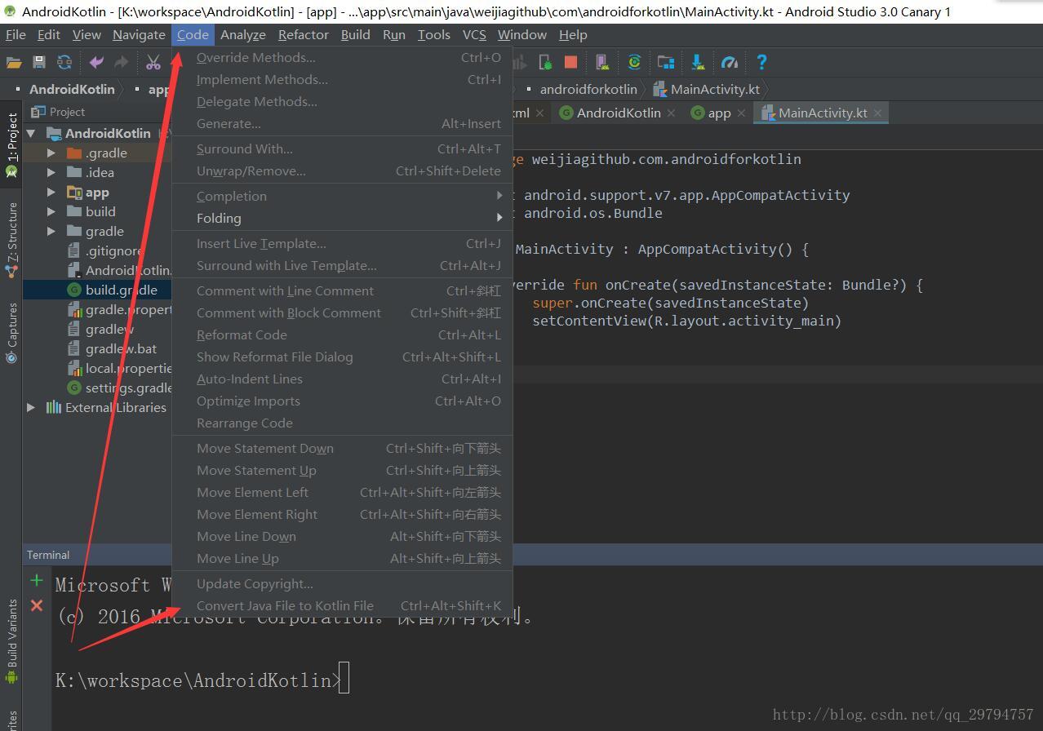The width and height of the screenshot is (1043, 731).
Task: Click the Undo arrow icon
Action: 96,62
